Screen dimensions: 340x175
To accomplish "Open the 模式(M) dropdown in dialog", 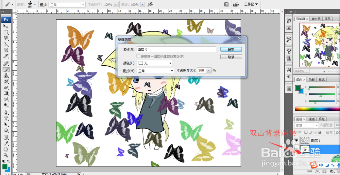I will (x=155, y=71).
